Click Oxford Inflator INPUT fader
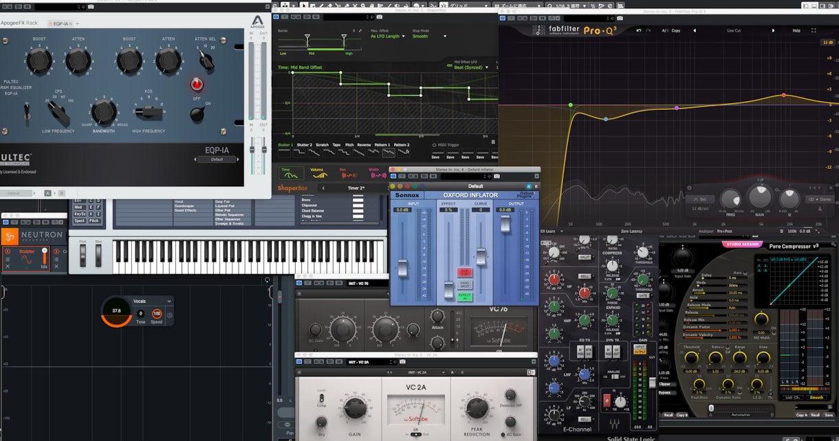Viewport: 839px width, 441px height. tap(402, 269)
